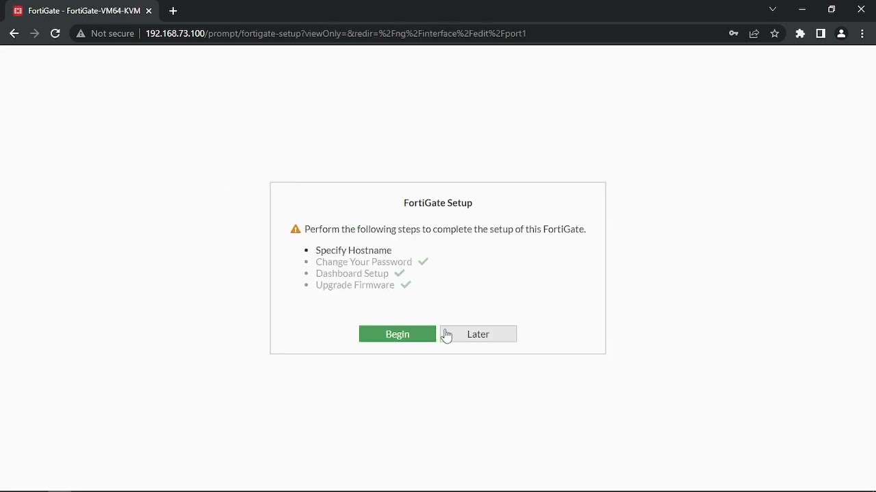Click checkmark next to Change Your Password

423,262
